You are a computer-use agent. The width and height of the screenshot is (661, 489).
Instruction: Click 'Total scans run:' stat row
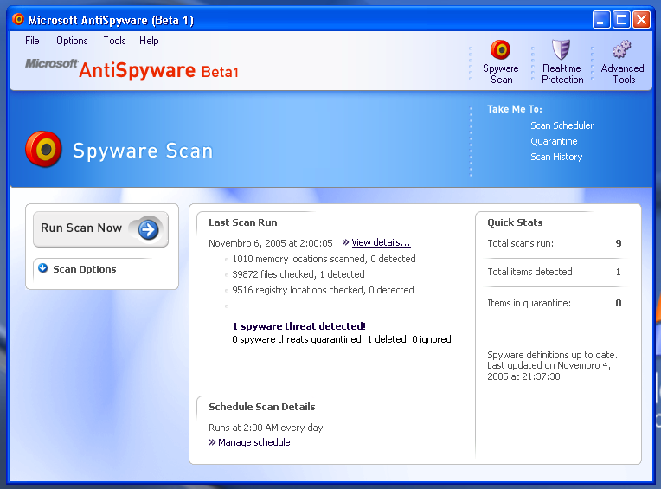[555, 243]
